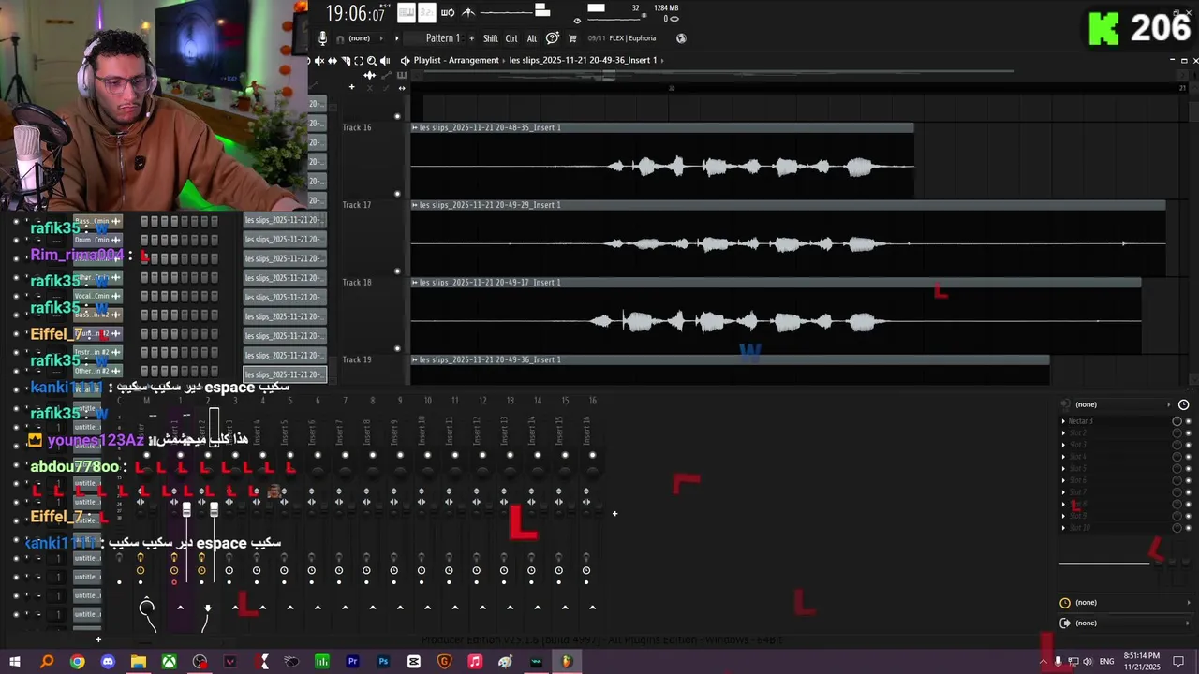Open the (none) output routing dropdown at the panel bottom
Screen dimensions: 1199x674
(x=1132, y=623)
